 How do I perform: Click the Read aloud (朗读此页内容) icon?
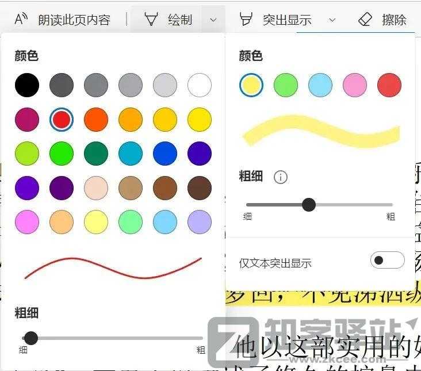tap(21, 20)
